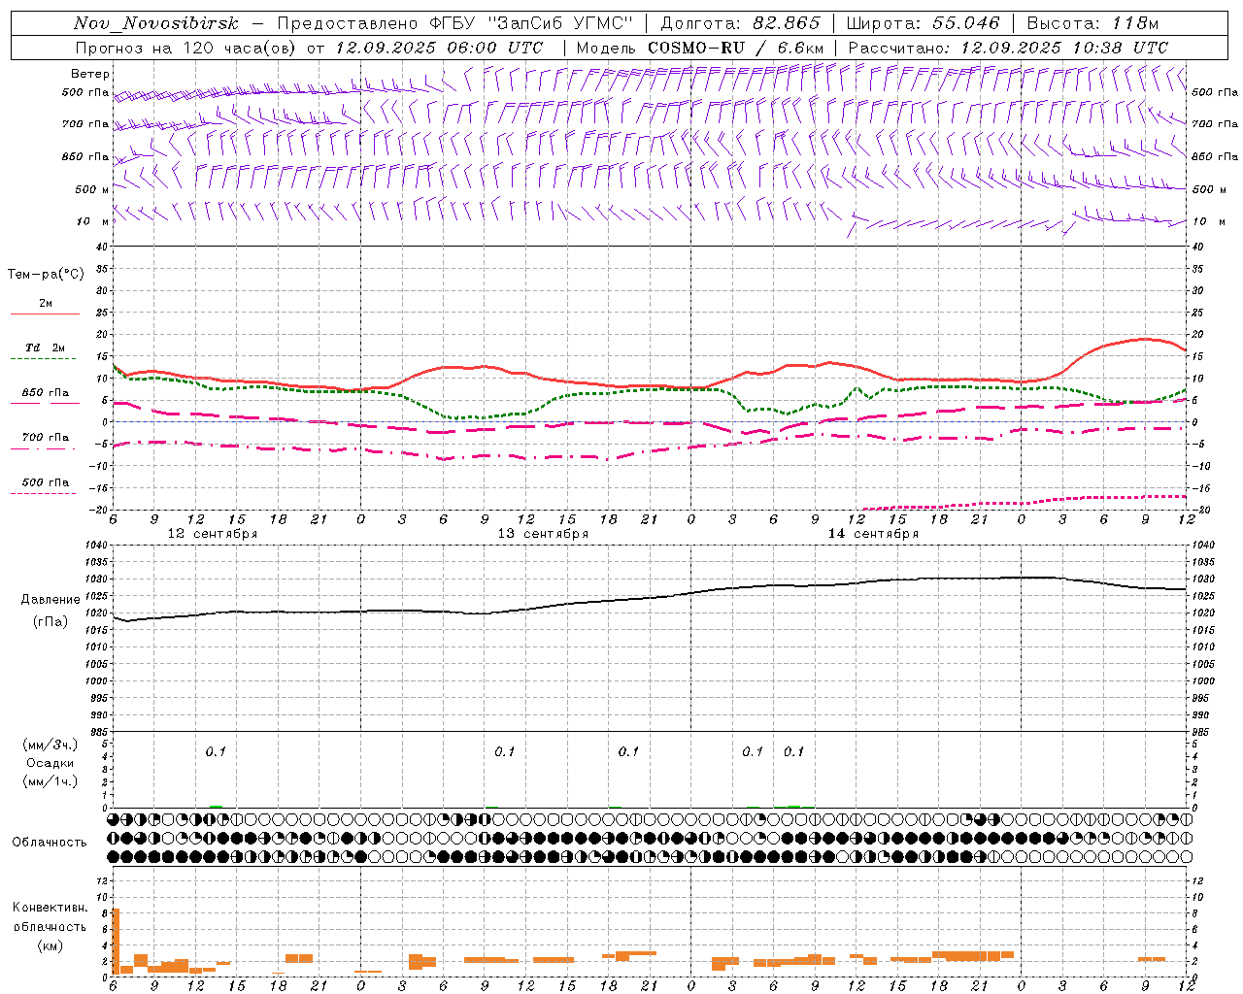Click the 'Ветер' wind panel label
The width and height of the screenshot is (1243, 994).
[90, 74]
